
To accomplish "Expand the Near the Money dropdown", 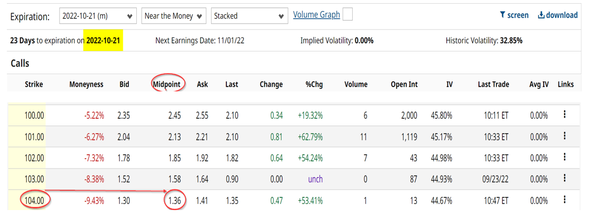I will [173, 16].
